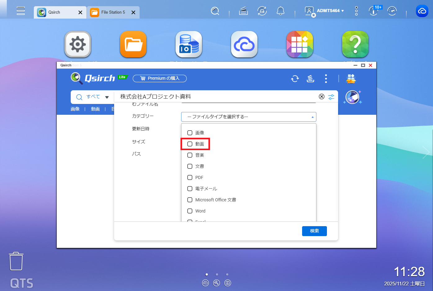The height and width of the screenshot is (291, 433).
Task: Open Storage & Snapshots database desktop icon
Action: click(x=189, y=44)
